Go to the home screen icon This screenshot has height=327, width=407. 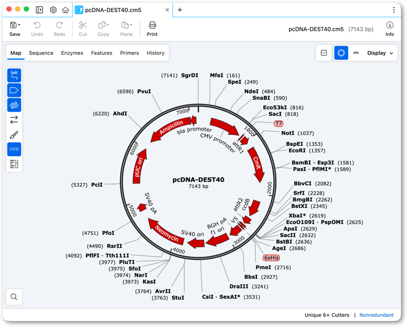coord(65,10)
